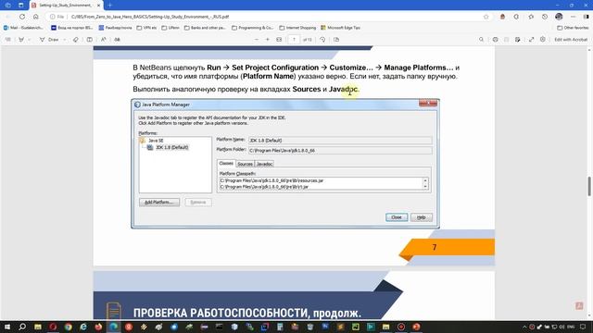Open the notification center

click(x=583, y=327)
